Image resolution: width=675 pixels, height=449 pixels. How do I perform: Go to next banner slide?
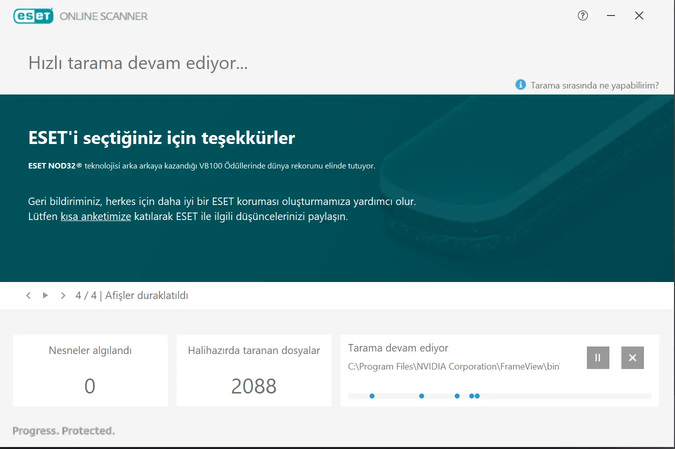tap(63, 295)
